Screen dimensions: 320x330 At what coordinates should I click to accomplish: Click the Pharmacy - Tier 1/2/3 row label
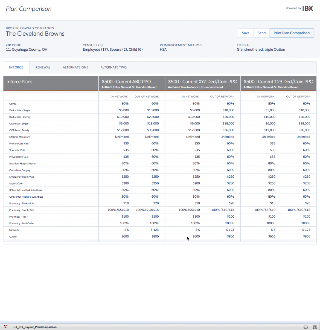(21, 210)
